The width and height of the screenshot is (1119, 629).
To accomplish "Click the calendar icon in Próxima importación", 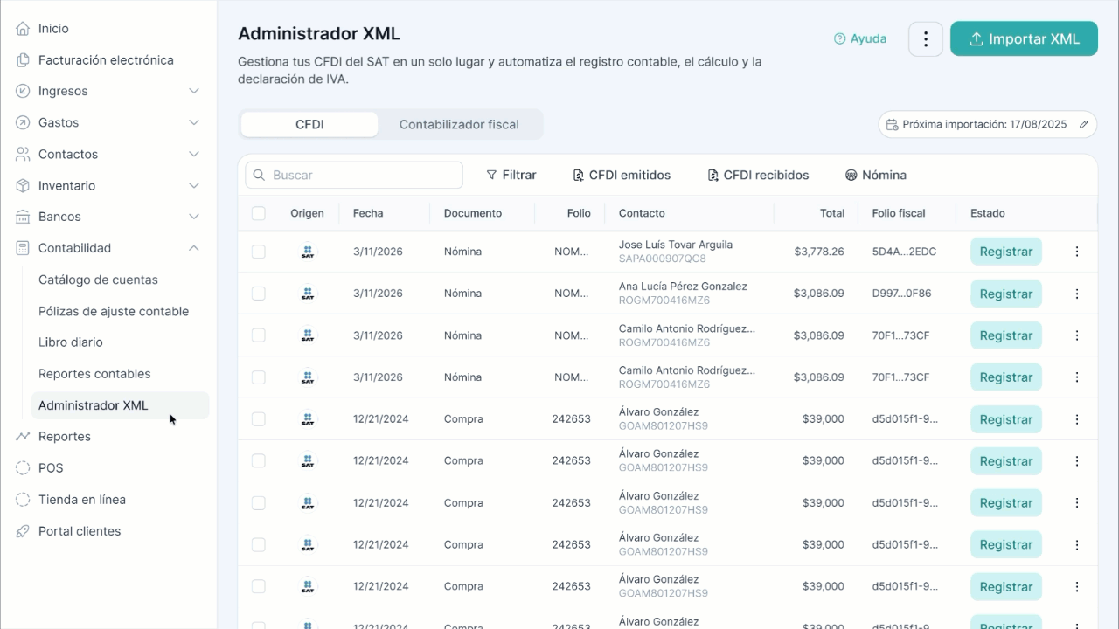I will (x=892, y=124).
